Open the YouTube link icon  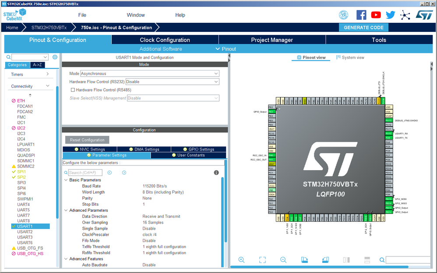(376, 15)
